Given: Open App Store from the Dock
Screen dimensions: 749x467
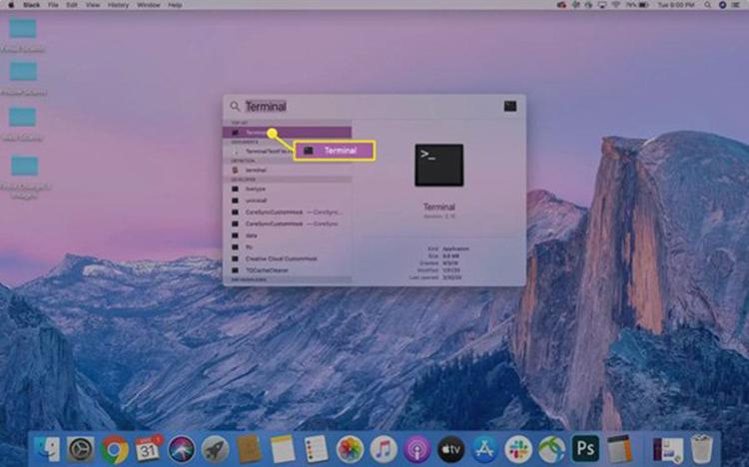Looking at the screenshot, I should coord(484,449).
